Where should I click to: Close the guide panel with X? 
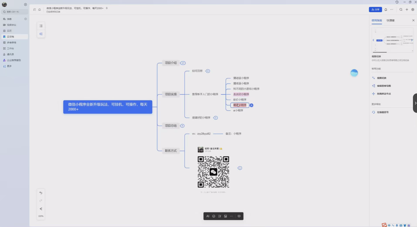point(413,21)
